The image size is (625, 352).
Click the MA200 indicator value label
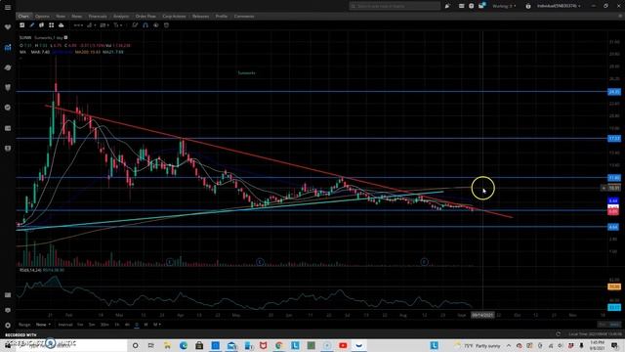[88, 52]
